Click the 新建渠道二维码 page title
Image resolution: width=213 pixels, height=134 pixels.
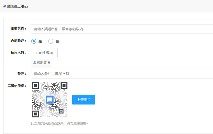point(15,6)
